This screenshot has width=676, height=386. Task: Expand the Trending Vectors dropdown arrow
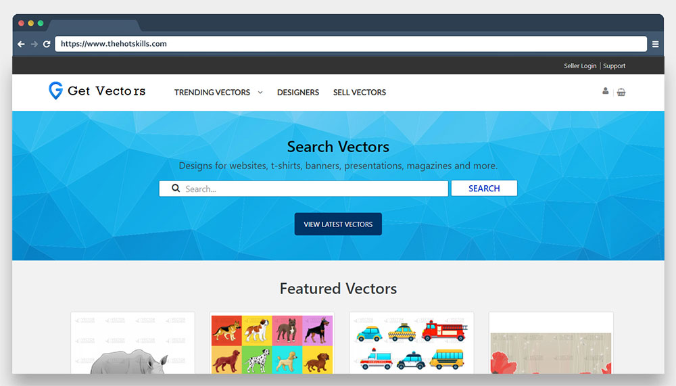(x=260, y=93)
